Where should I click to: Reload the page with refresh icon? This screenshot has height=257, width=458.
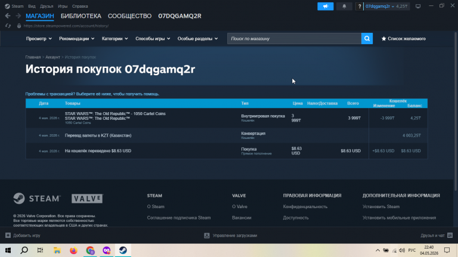pyautogui.click(x=8, y=26)
